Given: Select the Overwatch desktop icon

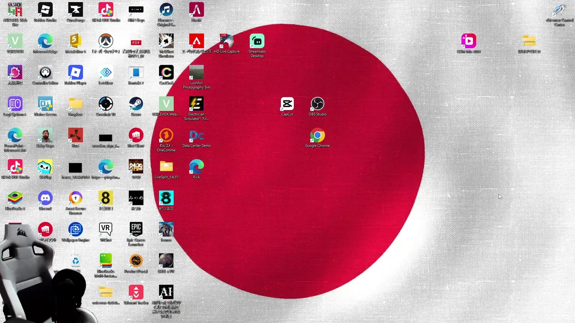Looking at the screenshot, I should (106, 41).
